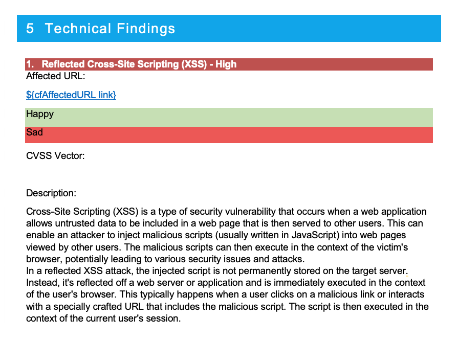
Task: Click the word High in finding title
Action: click(226, 64)
